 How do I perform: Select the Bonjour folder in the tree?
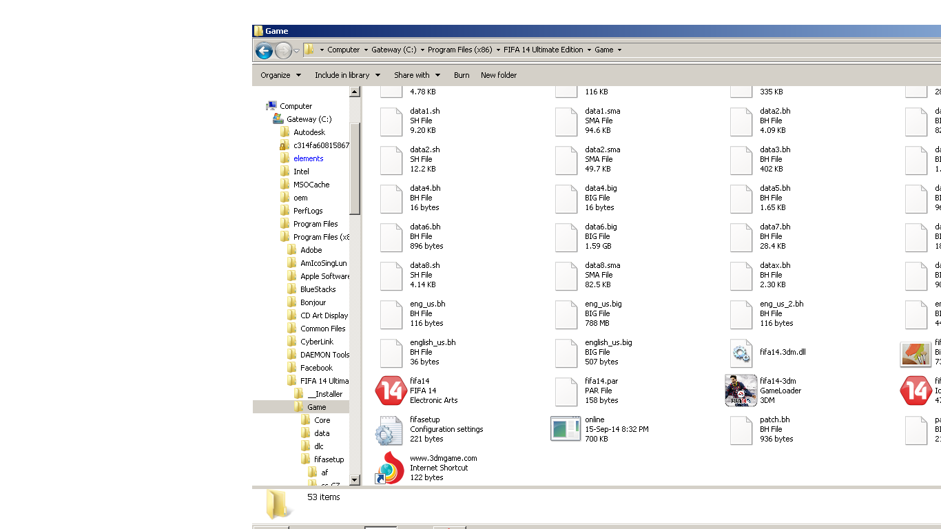[313, 302]
